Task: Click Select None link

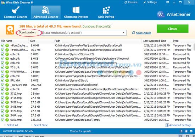Action: click(x=41, y=125)
